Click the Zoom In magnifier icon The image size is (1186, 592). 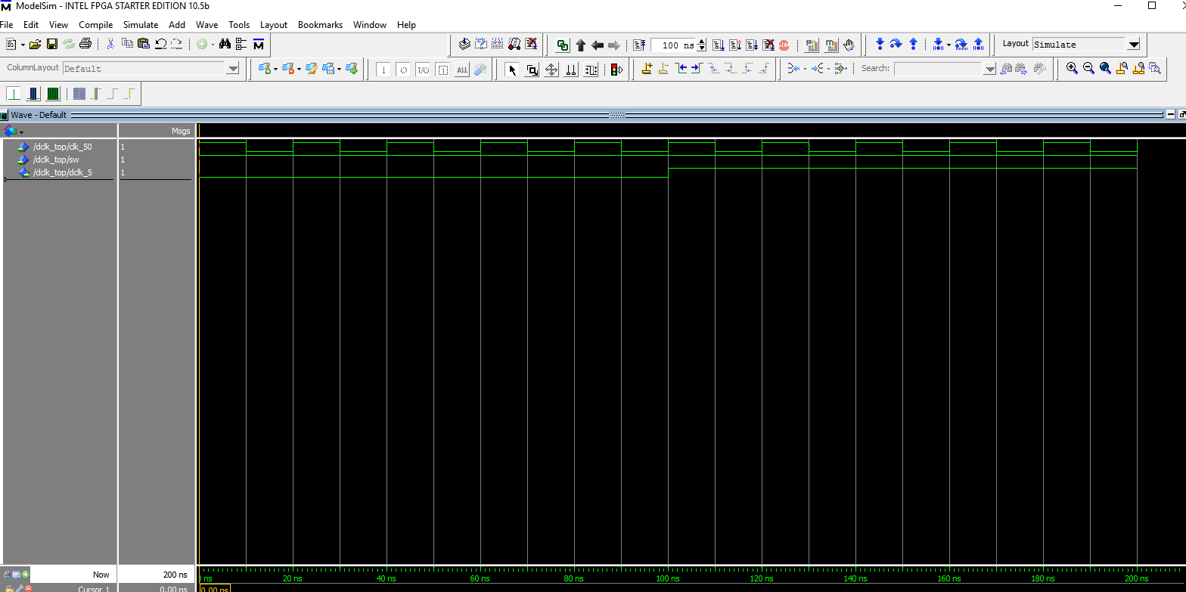pyautogui.click(x=1072, y=69)
